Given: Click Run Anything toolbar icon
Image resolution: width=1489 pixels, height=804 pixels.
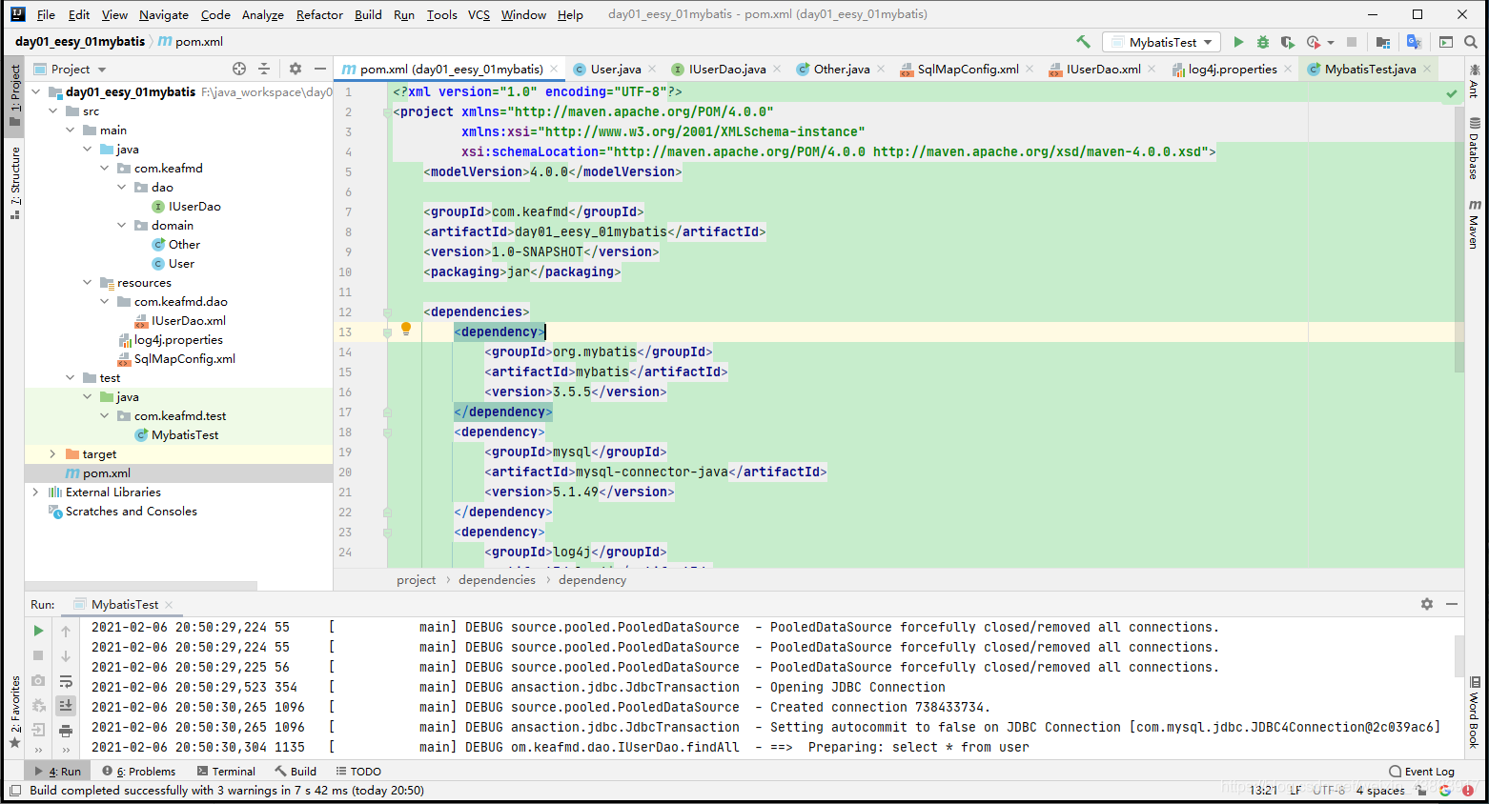Looking at the screenshot, I should 1446,42.
